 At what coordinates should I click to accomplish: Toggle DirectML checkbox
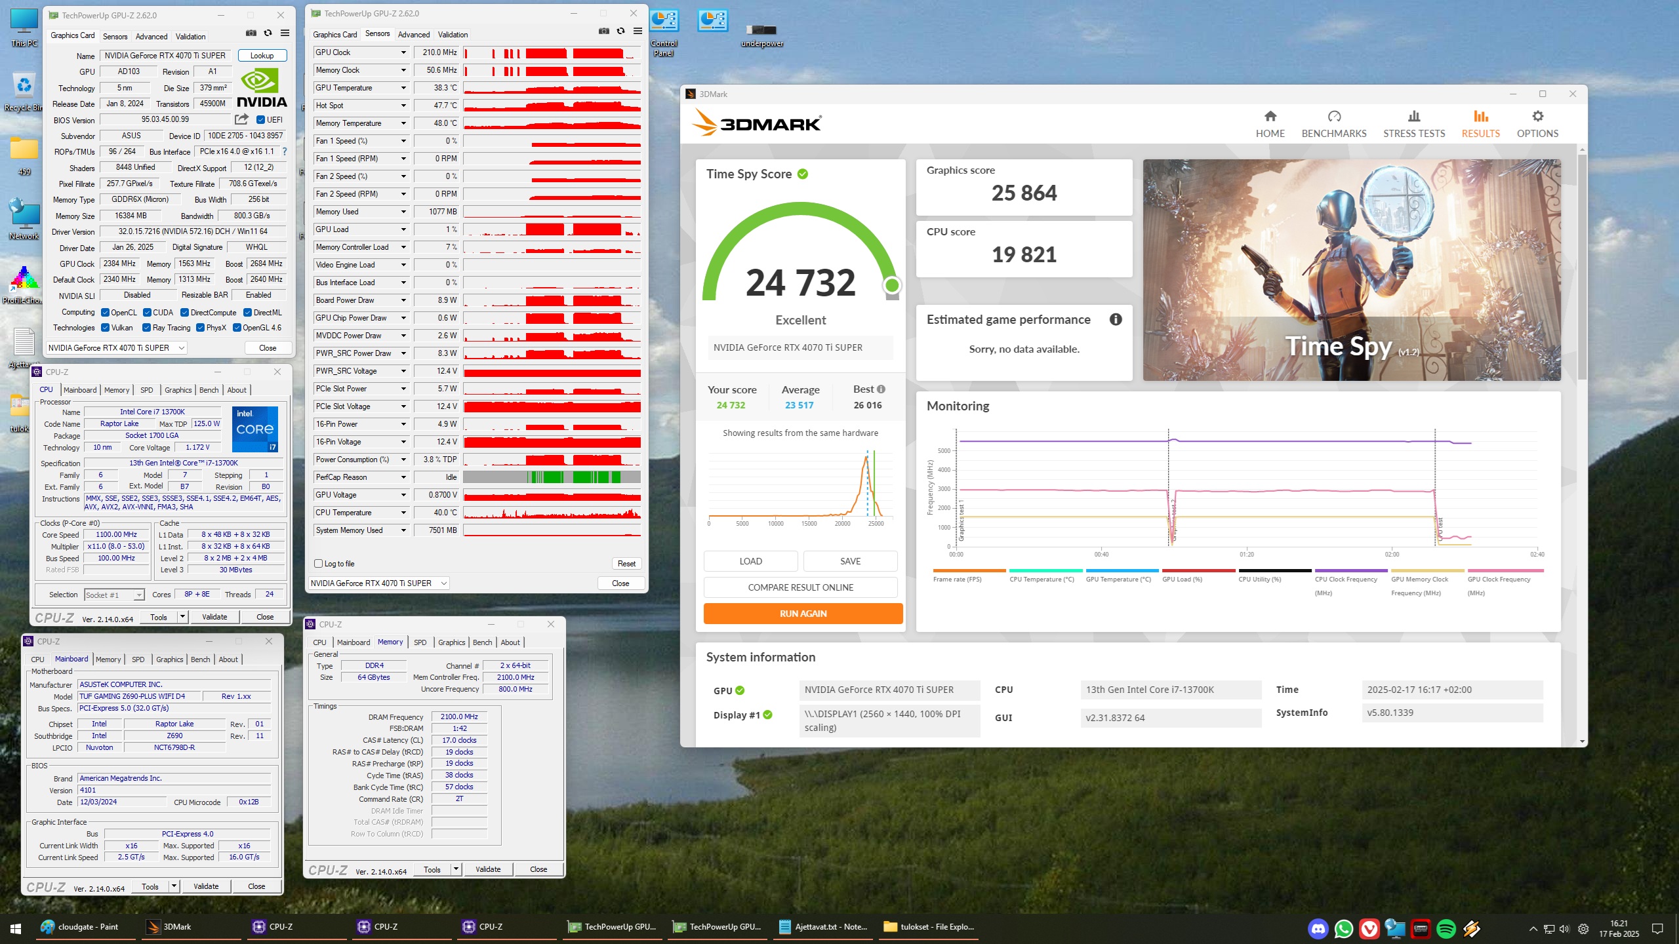pyautogui.click(x=247, y=313)
